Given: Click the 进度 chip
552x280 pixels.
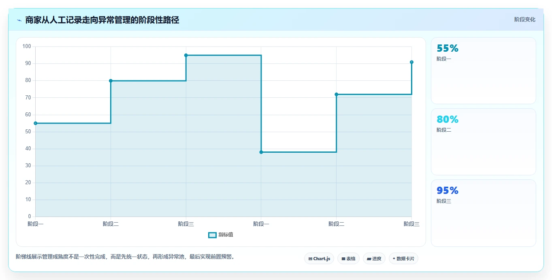Looking at the screenshot, I should [374, 259].
